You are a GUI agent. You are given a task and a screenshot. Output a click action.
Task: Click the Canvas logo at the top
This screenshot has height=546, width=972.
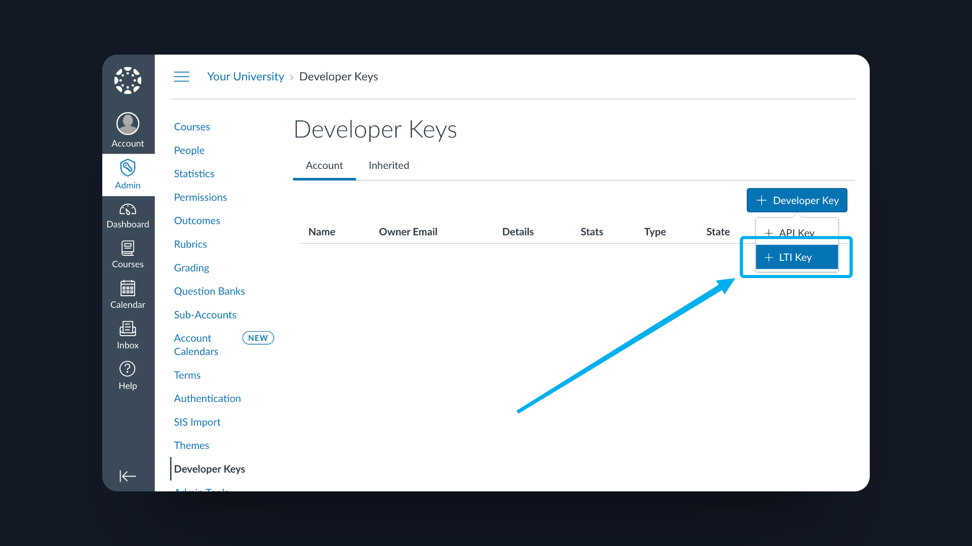tap(128, 80)
